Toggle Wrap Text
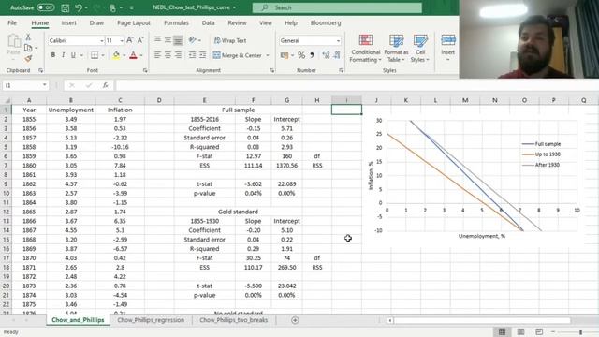The image size is (599, 337). click(x=230, y=40)
